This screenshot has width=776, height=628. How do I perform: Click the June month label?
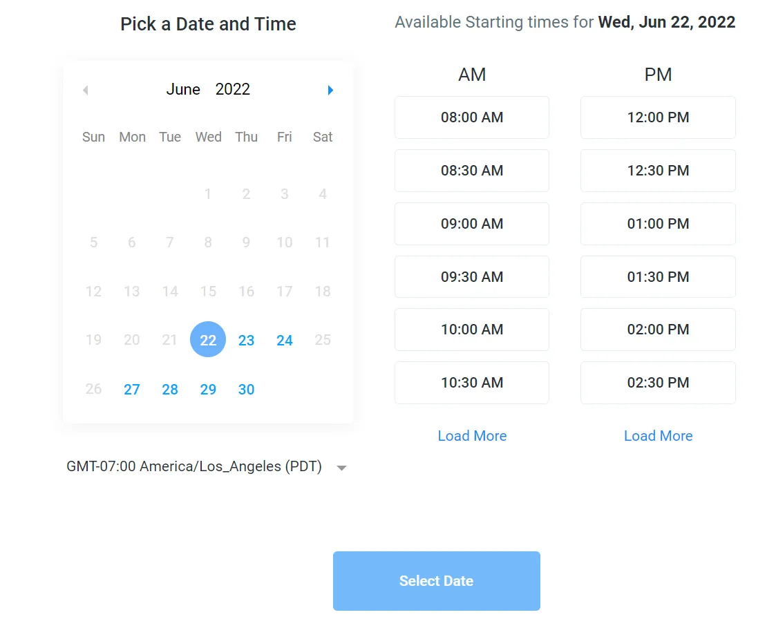coord(183,89)
